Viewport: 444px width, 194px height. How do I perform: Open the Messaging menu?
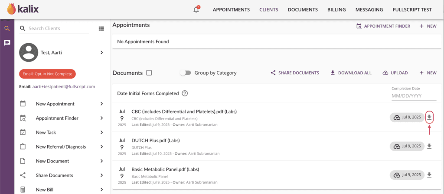pyautogui.click(x=369, y=10)
